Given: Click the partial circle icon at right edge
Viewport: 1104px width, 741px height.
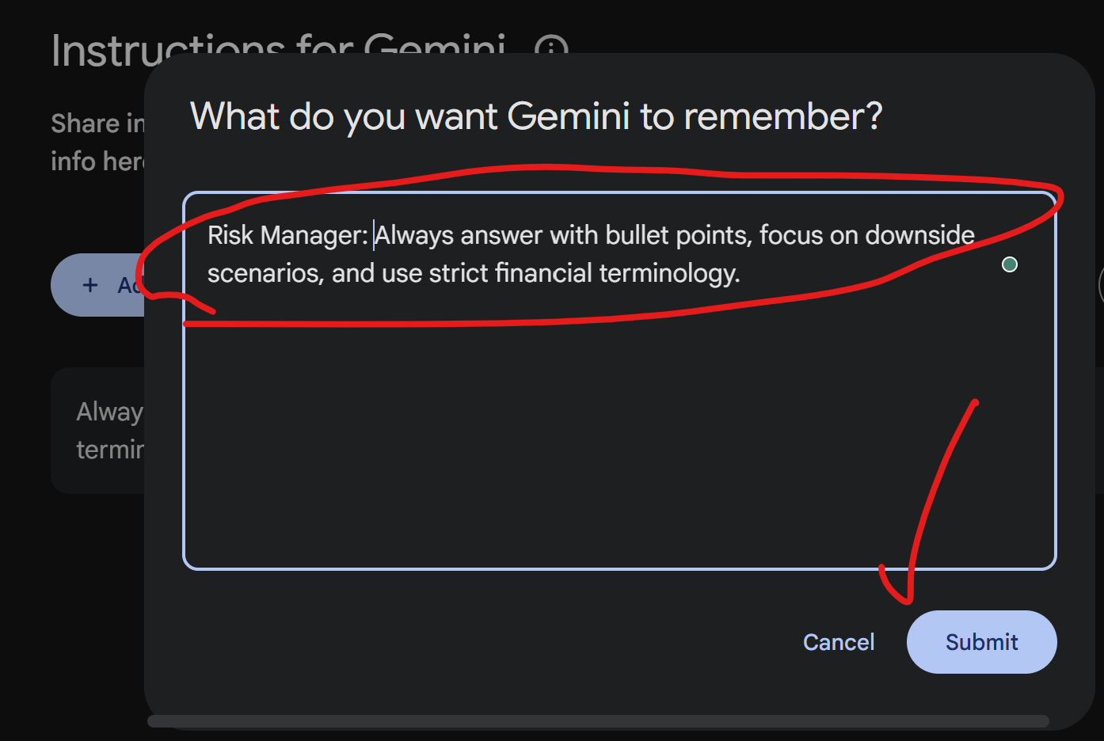Looking at the screenshot, I should (1101, 285).
